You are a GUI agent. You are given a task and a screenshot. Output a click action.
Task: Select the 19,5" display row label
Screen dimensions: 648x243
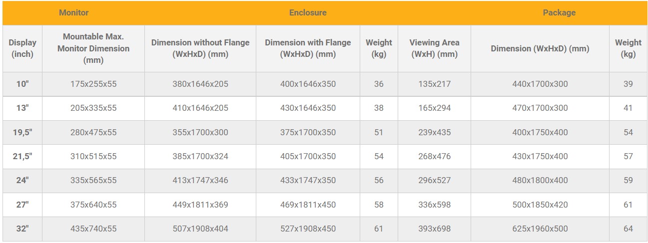click(22, 132)
